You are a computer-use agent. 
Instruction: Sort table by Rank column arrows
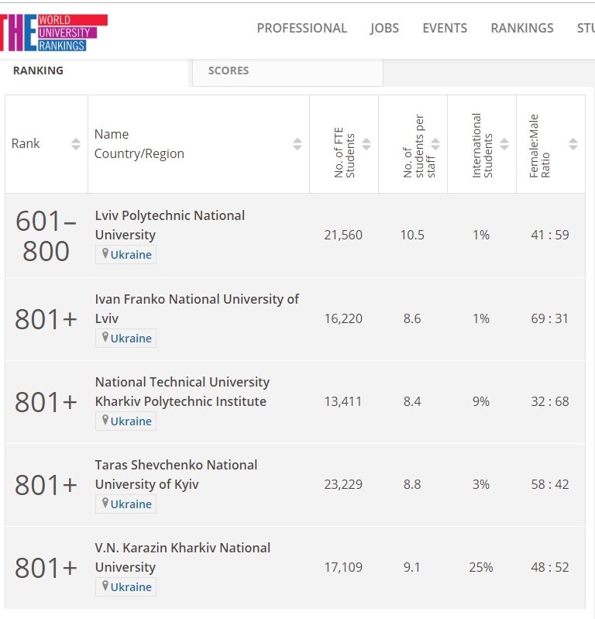point(76,144)
